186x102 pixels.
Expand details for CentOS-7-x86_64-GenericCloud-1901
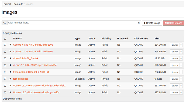click(x=10, y=52)
